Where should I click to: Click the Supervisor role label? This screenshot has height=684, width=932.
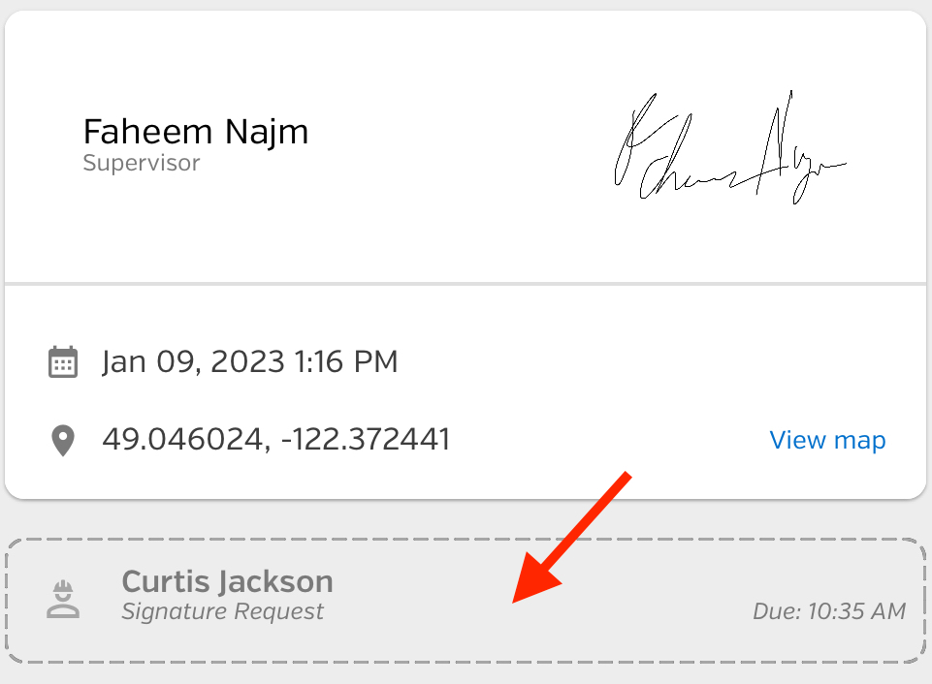click(x=142, y=163)
